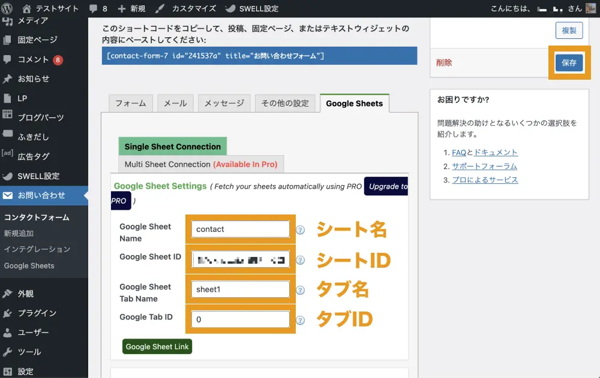The height and width of the screenshot is (378, 600).
Task: Click help icon beside Google Sheet Name
Action: click(301, 230)
